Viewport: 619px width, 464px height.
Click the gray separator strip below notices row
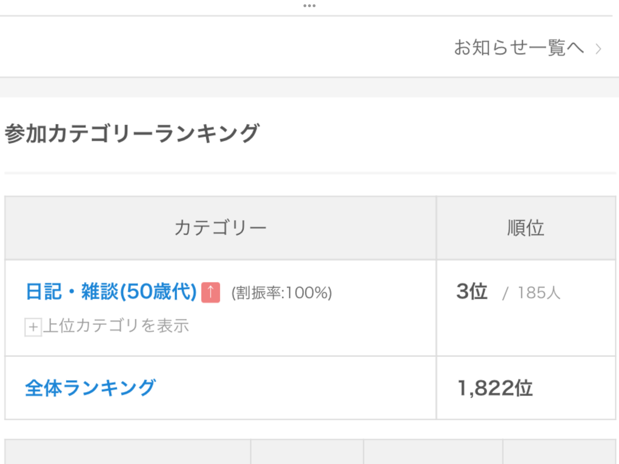coord(309,87)
